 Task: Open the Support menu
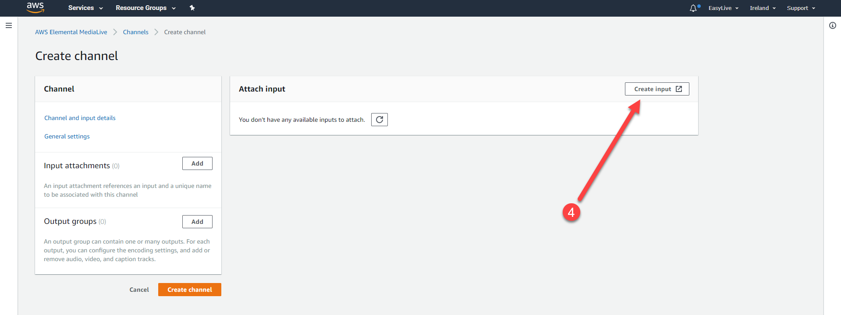click(x=801, y=8)
